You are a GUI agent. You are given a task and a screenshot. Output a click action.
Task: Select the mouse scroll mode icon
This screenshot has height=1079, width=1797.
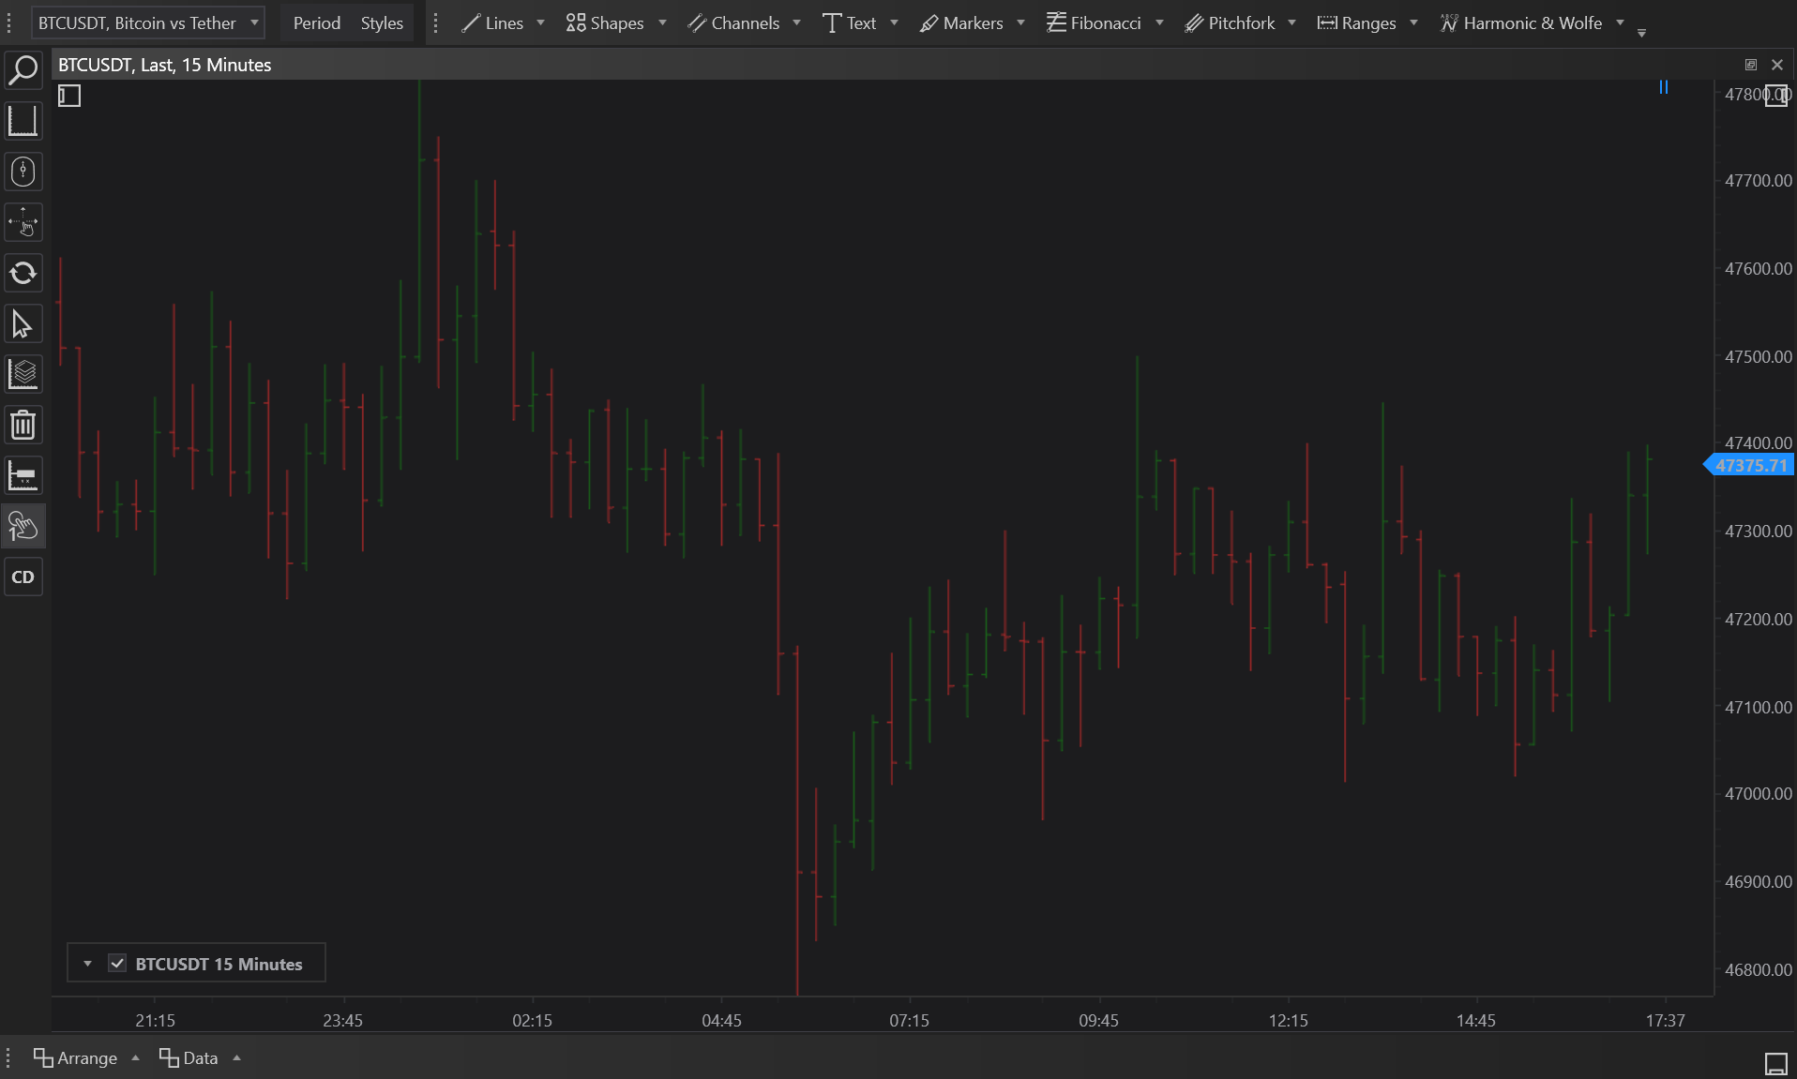coord(23,172)
